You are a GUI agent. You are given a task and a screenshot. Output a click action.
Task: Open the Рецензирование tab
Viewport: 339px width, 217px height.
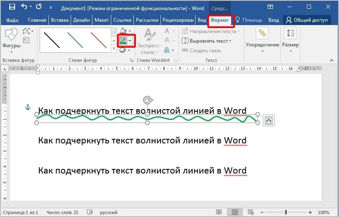(178, 20)
